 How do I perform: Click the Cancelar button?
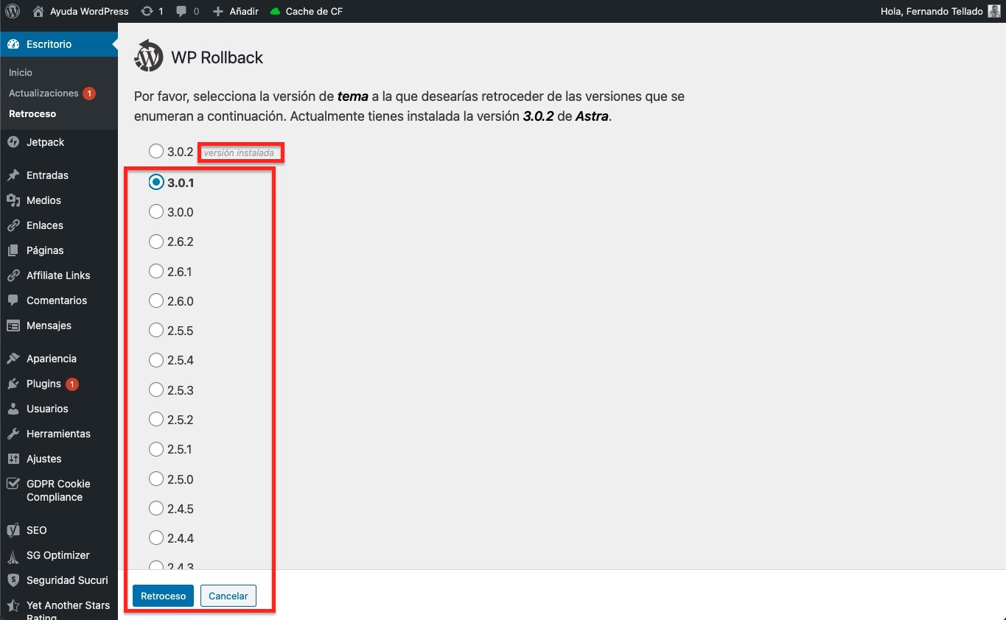pos(228,596)
